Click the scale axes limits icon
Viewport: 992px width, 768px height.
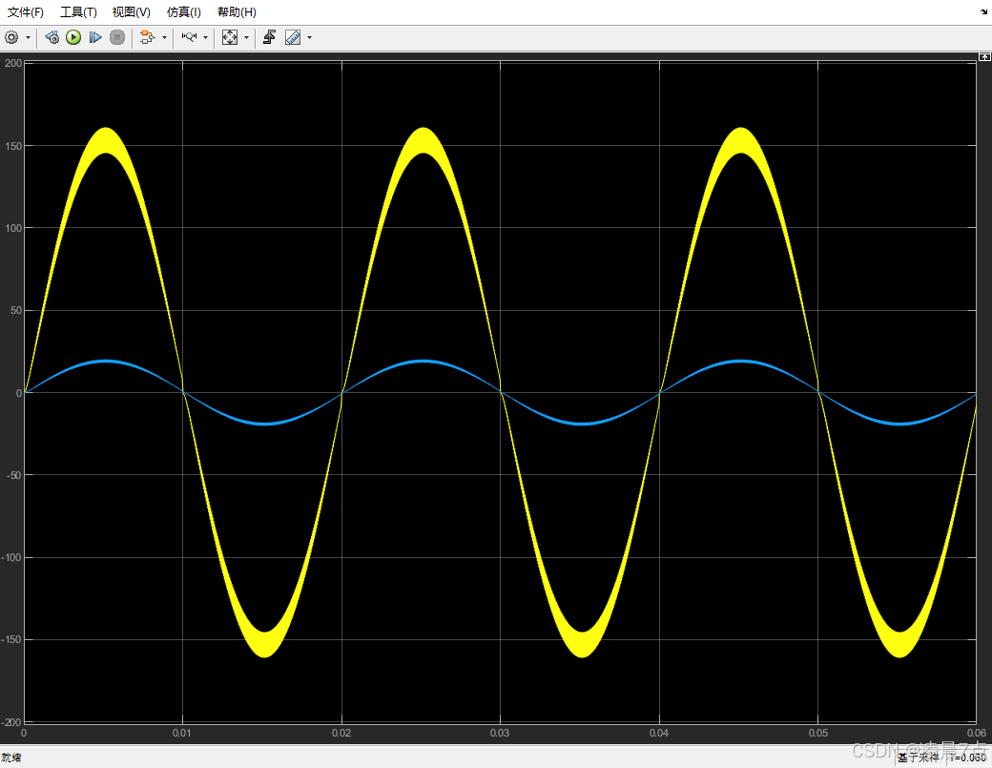[x=230, y=38]
